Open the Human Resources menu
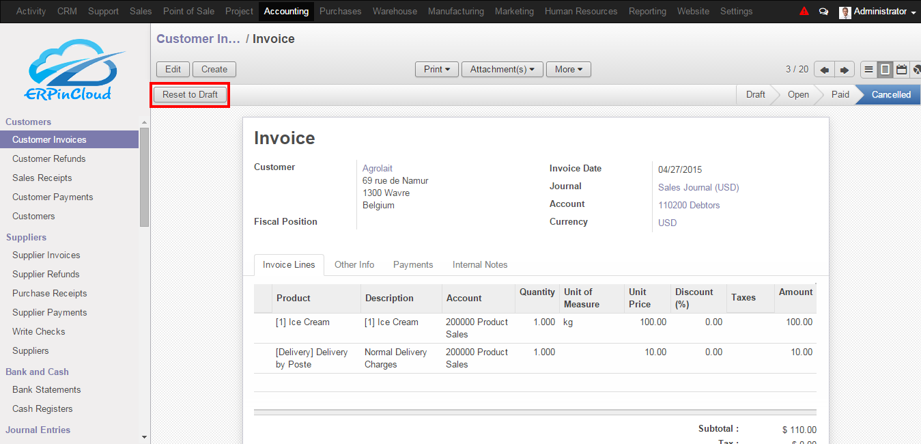Screen dimensions: 921x444 pyautogui.click(x=581, y=12)
